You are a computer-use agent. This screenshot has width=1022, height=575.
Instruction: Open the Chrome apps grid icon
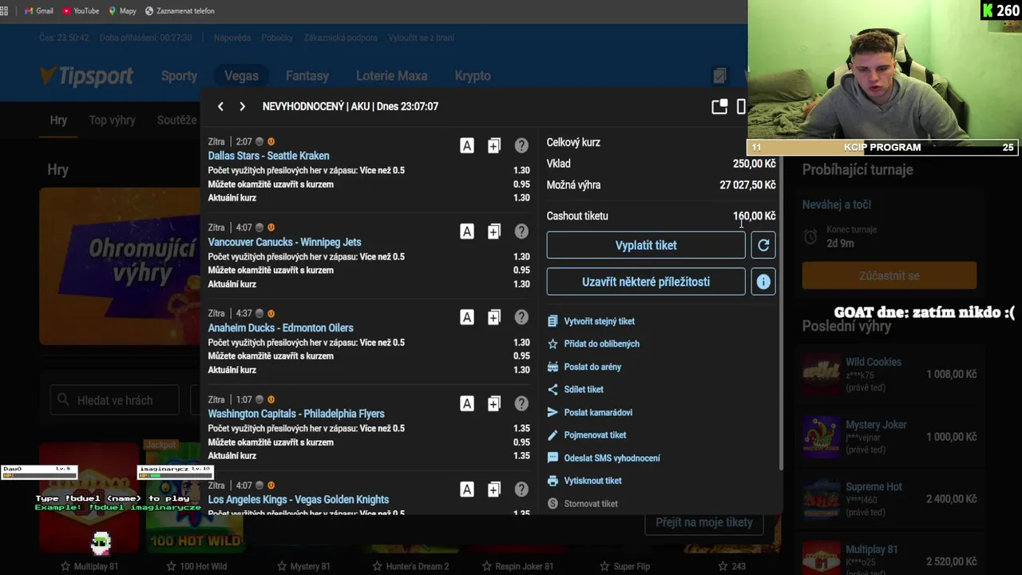tap(4, 11)
